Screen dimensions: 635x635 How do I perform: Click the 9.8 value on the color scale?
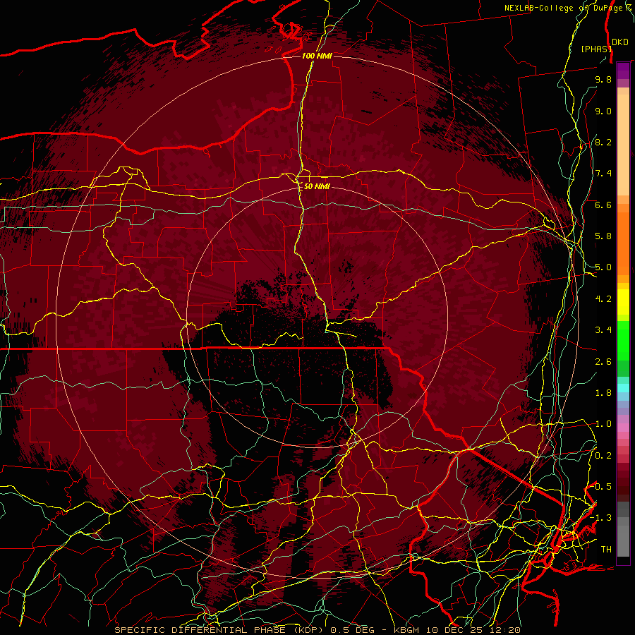coord(603,79)
